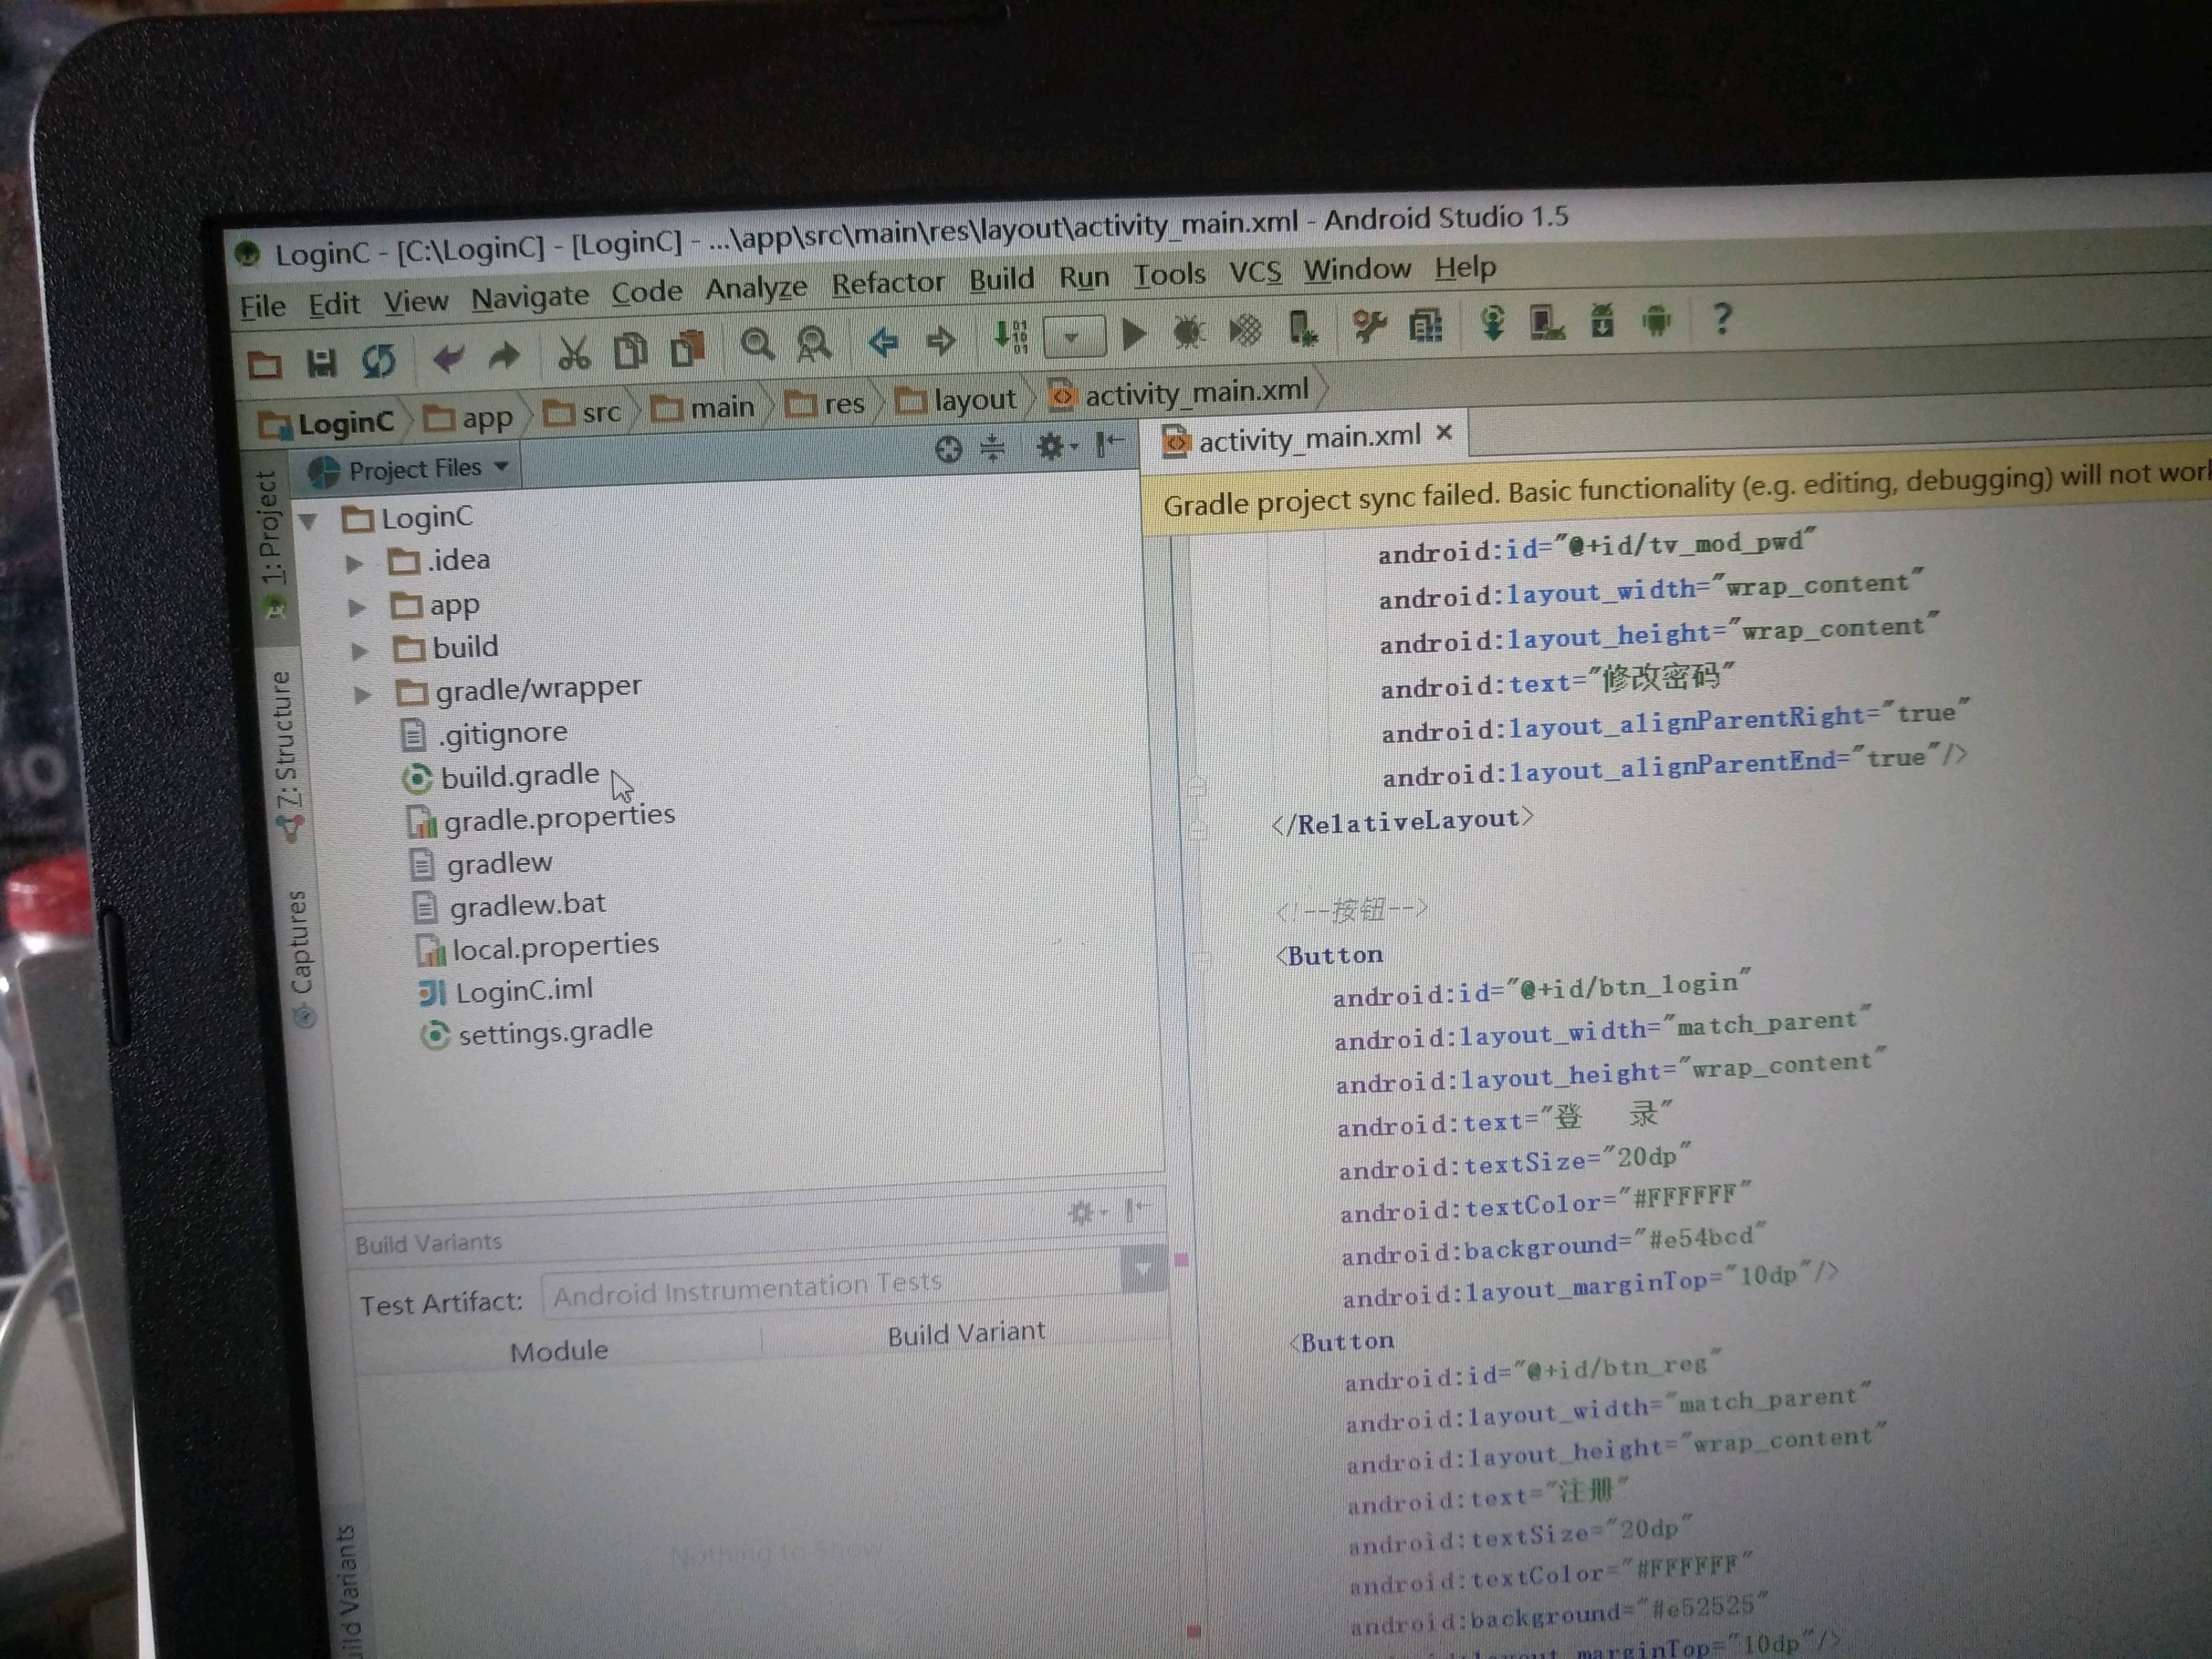Click the Find magnifier icon
2212x1659 pixels.
tap(757, 345)
